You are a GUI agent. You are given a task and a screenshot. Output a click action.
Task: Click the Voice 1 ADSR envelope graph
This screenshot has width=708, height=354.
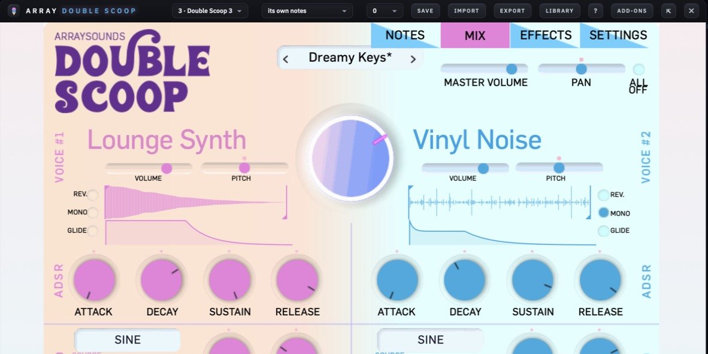[x=199, y=233]
